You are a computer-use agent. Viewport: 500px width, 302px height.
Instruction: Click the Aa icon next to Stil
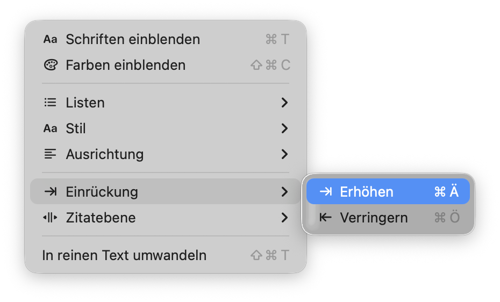50,128
